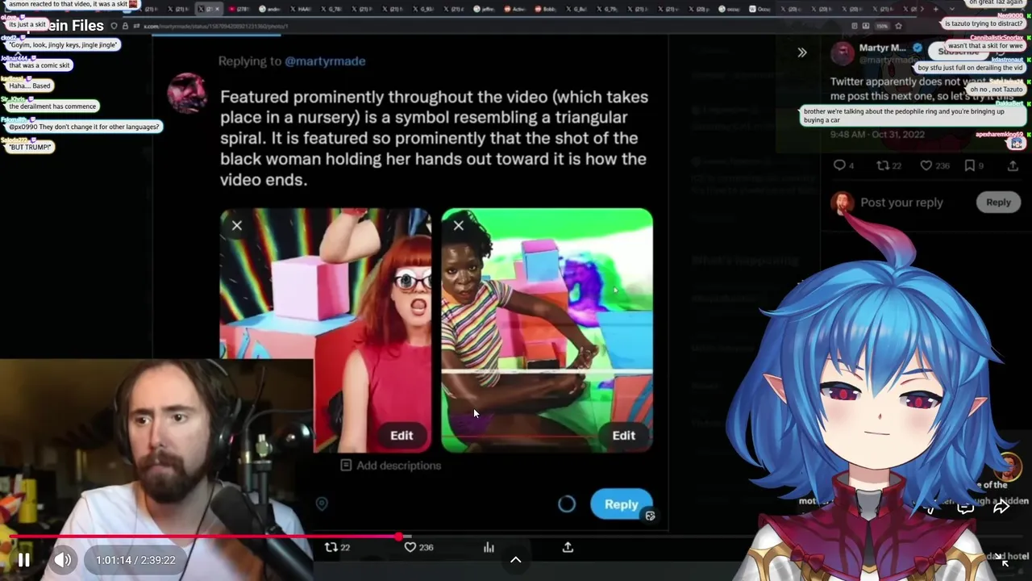
Task: Click the picture-in-picture icon in the address bar
Action: 866,26
